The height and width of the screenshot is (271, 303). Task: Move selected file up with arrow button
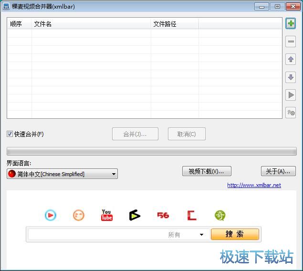(x=291, y=59)
